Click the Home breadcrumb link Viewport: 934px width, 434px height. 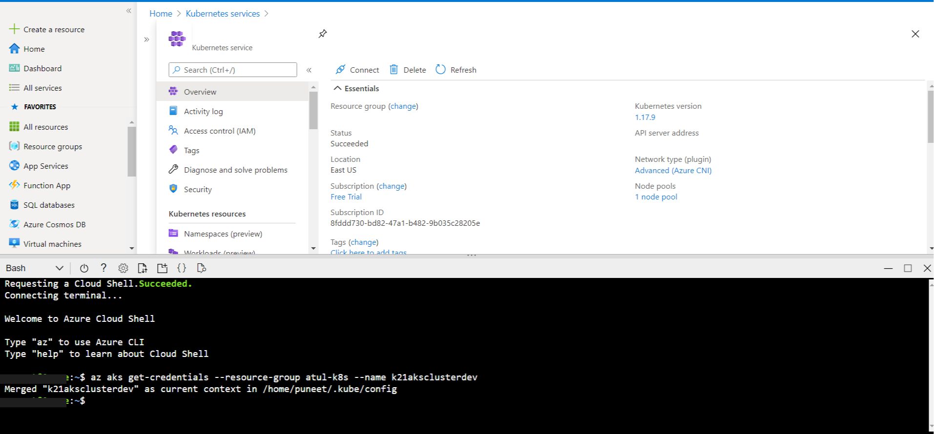161,14
